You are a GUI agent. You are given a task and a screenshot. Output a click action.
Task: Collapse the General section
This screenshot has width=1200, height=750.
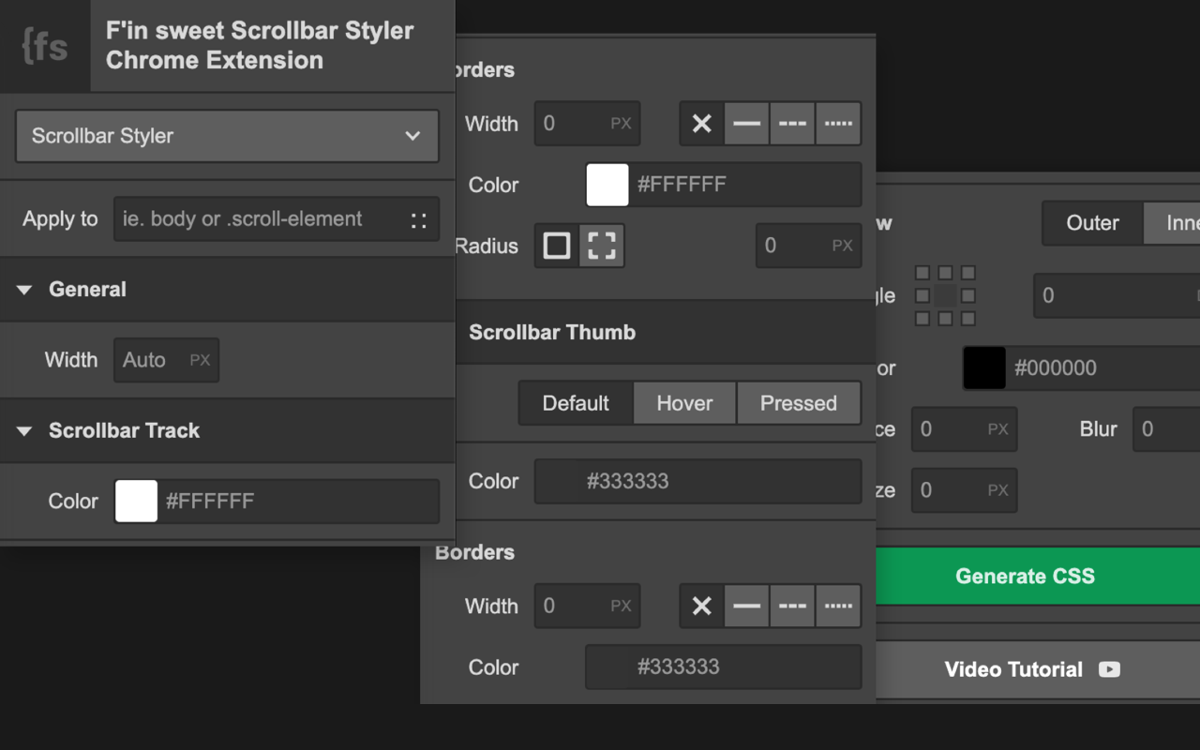25,290
